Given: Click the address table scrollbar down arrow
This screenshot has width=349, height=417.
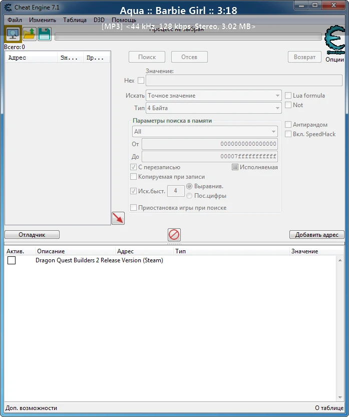Looking at the screenshot, I should point(340,397).
